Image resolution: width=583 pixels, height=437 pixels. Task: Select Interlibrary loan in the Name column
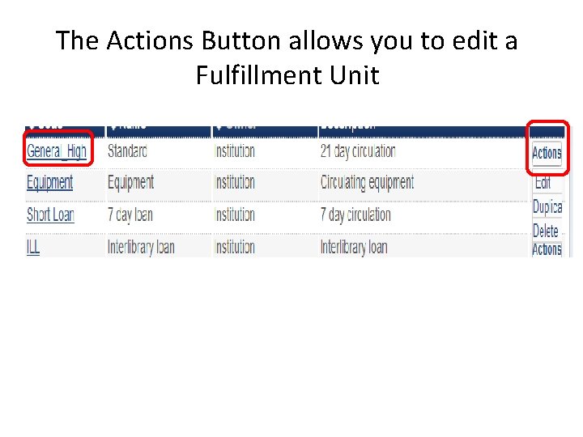click(141, 247)
